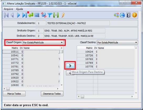The height and width of the screenshot is (110, 143).
Task: Select origin row with matric 10930
Action: click(31, 85)
